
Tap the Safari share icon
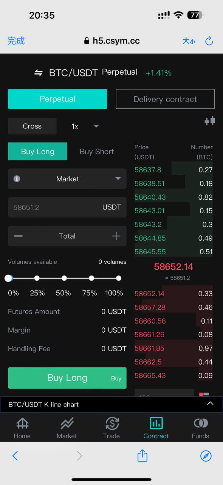[142, 455]
